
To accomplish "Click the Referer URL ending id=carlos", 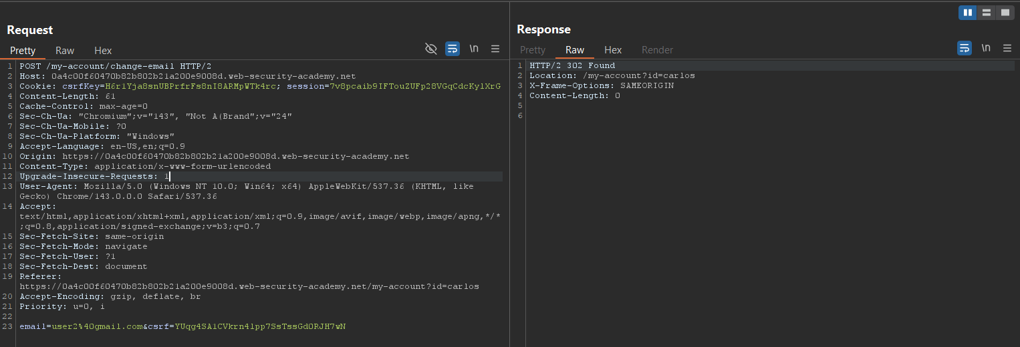I will point(249,286).
